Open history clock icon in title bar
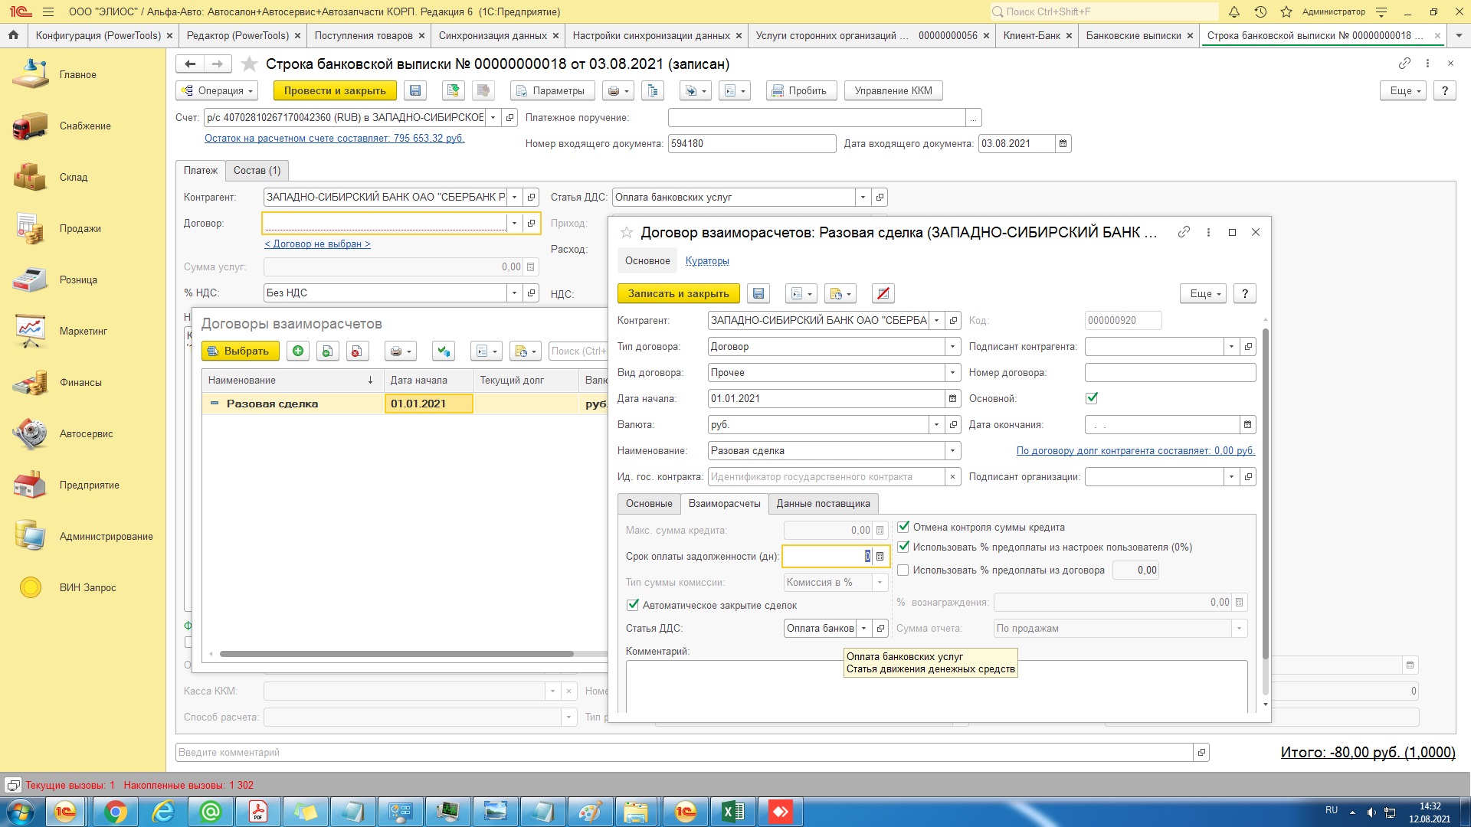The width and height of the screenshot is (1471, 827). 1260,12
